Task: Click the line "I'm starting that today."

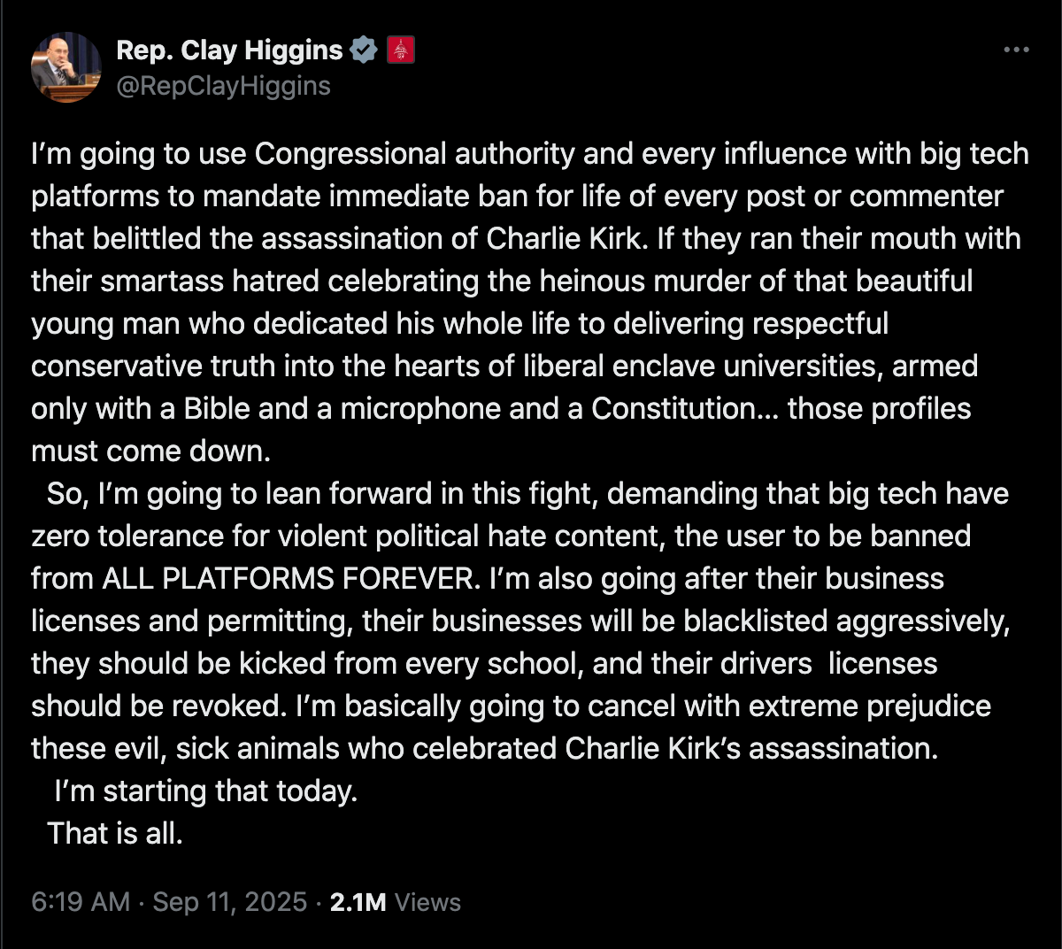Action: point(206,791)
